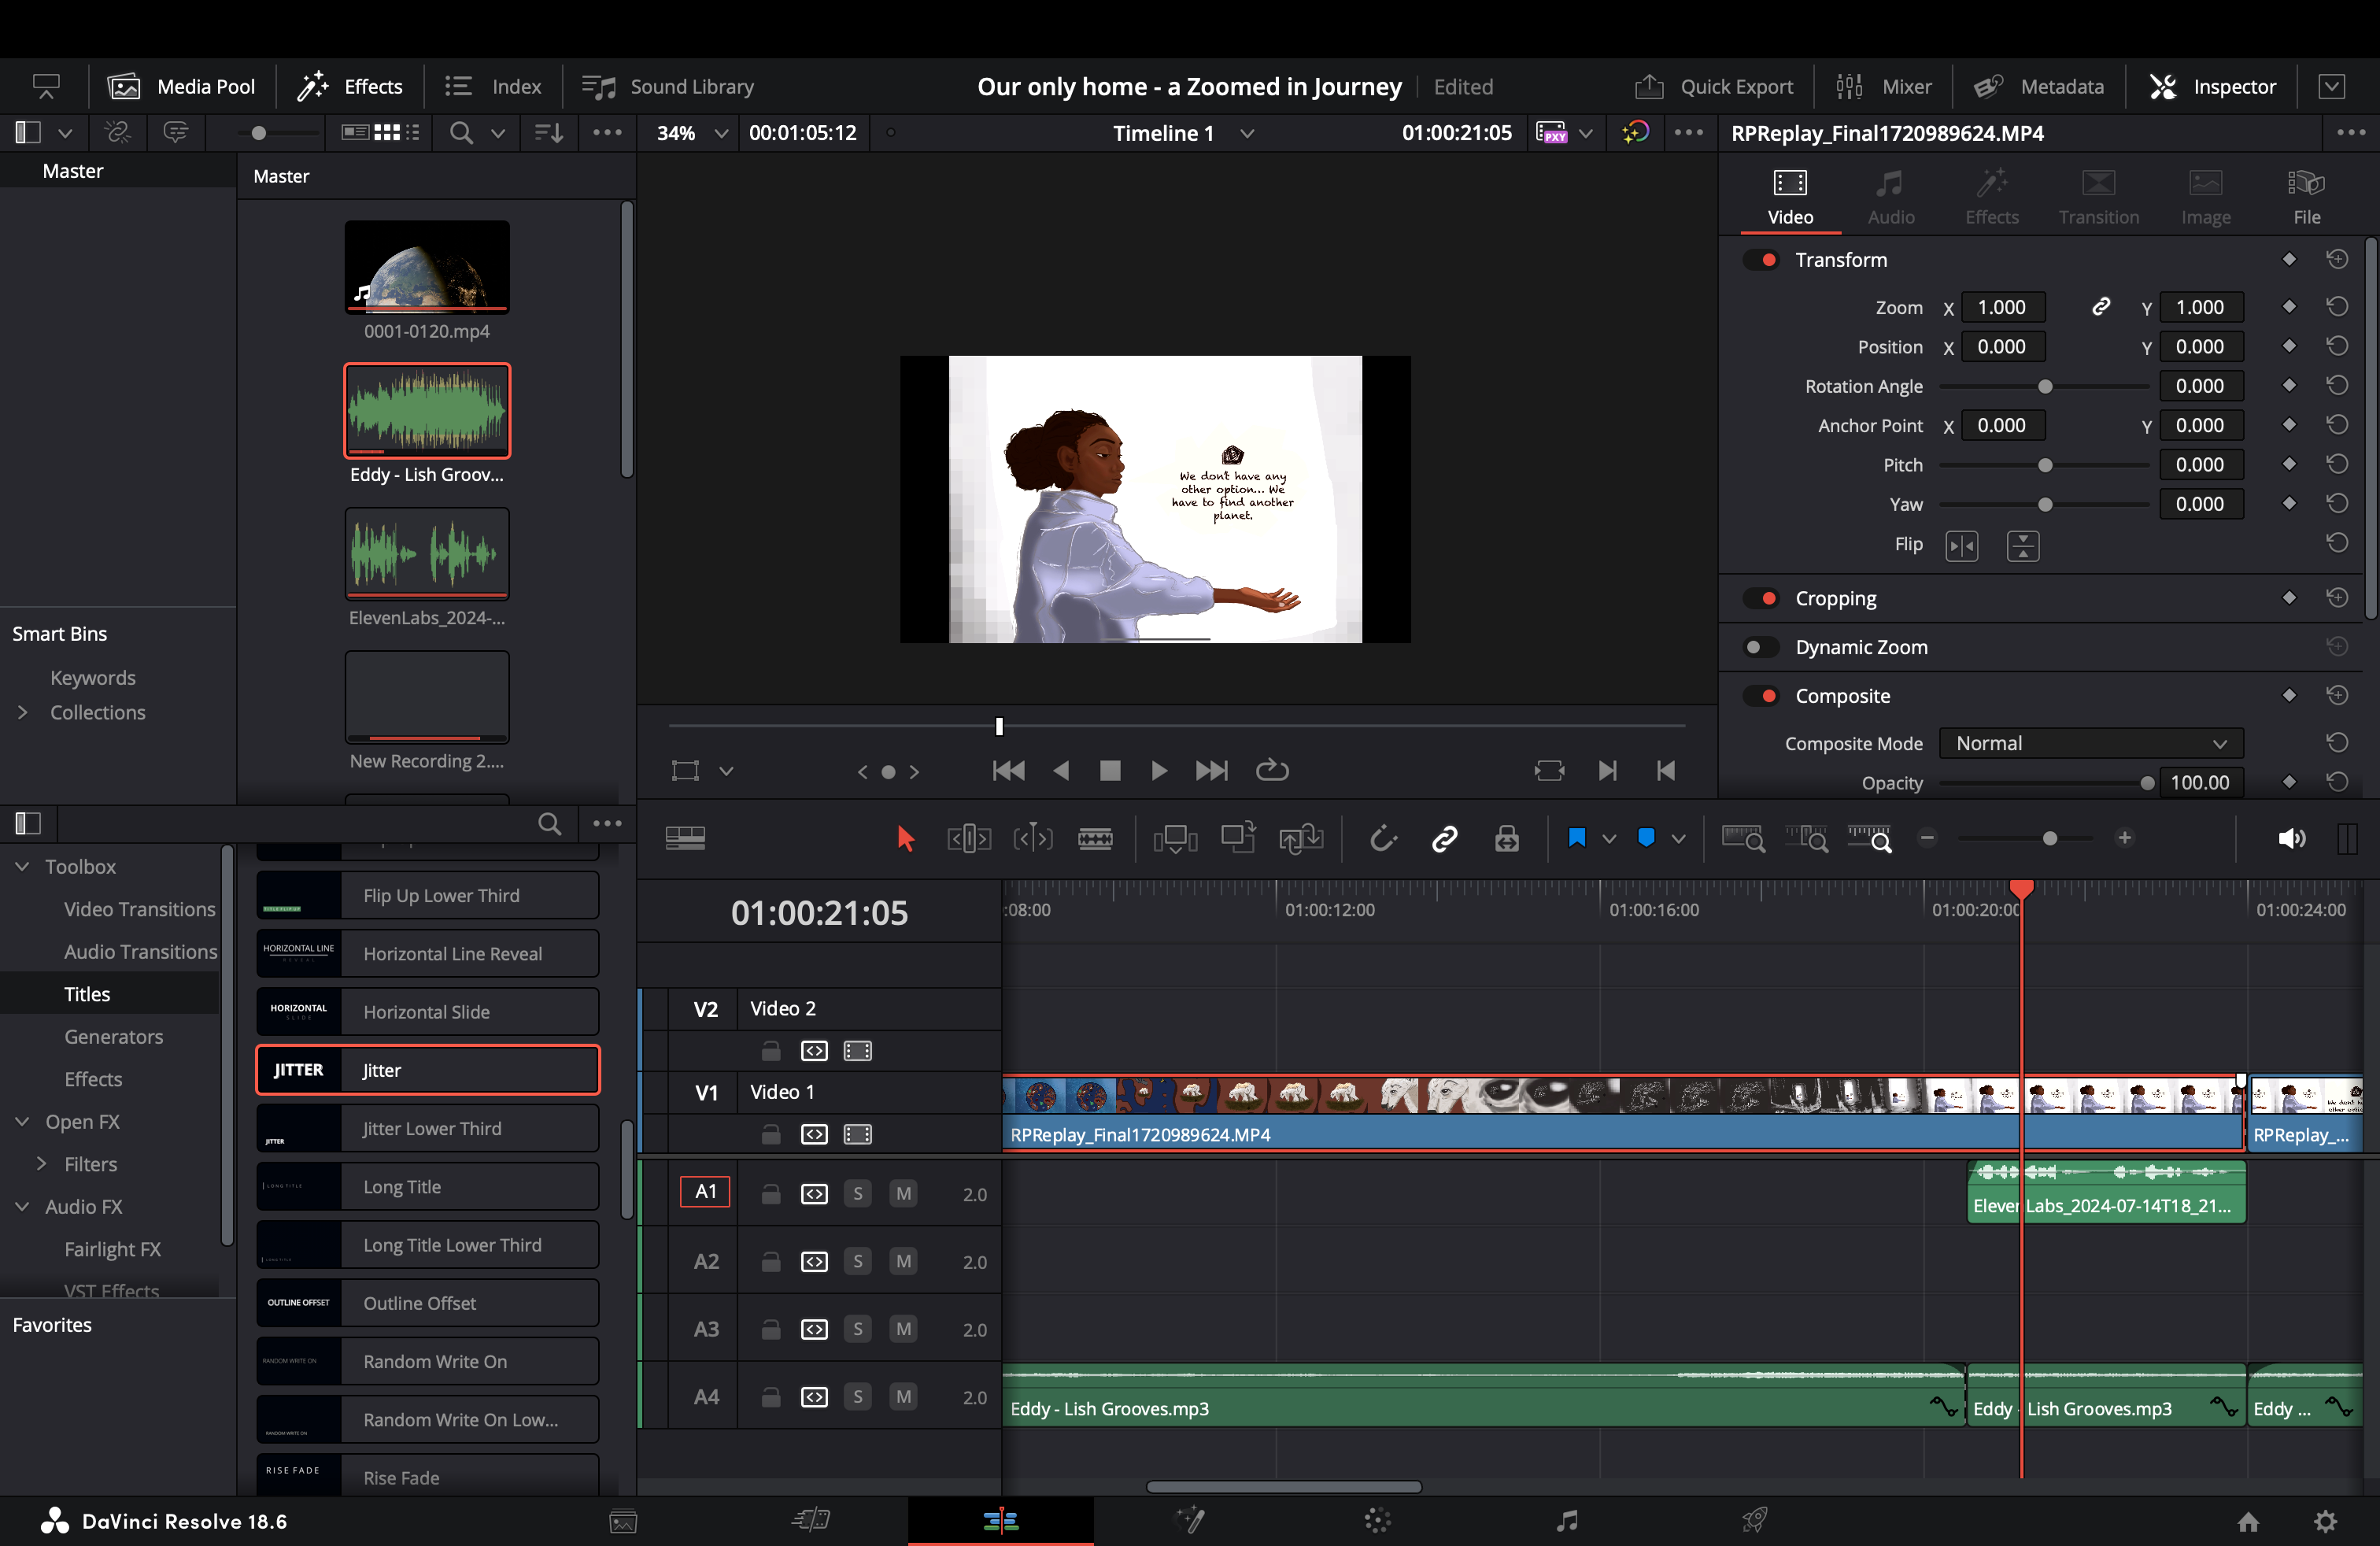
Task: Expand the Filters tree item
Action: coord(42,1163)
